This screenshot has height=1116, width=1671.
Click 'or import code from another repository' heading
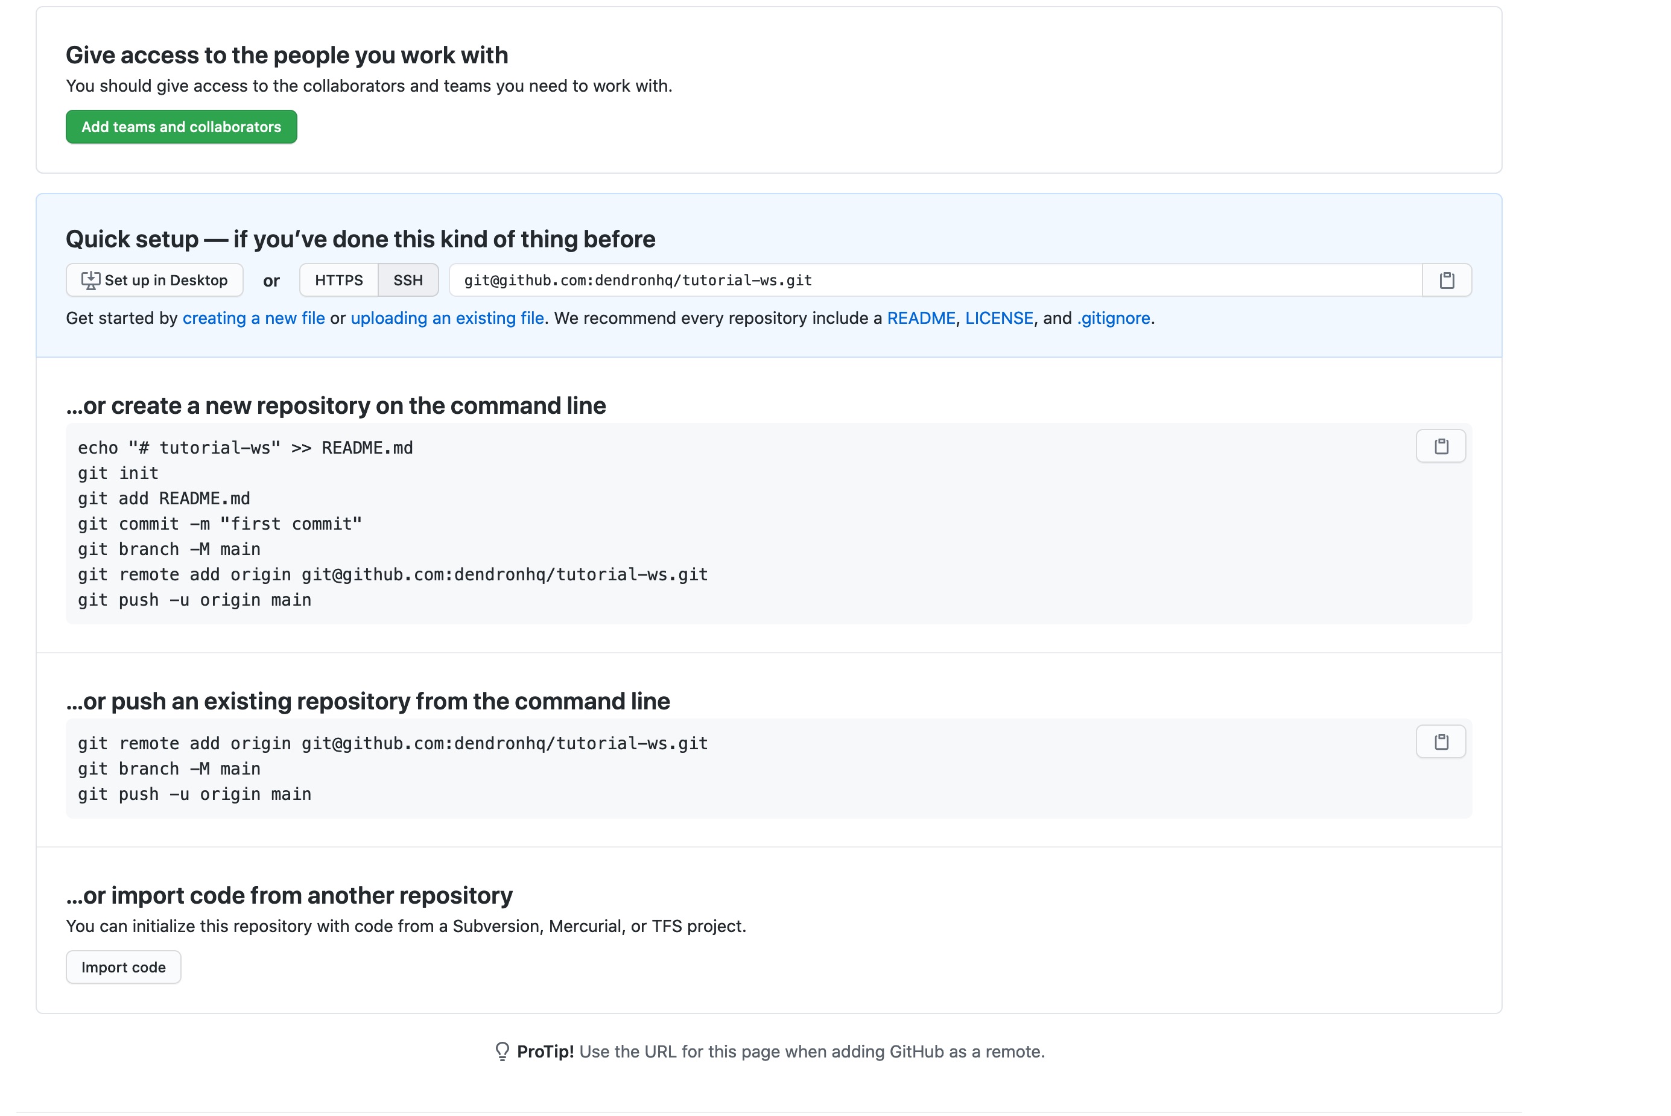tap(289, 895)
